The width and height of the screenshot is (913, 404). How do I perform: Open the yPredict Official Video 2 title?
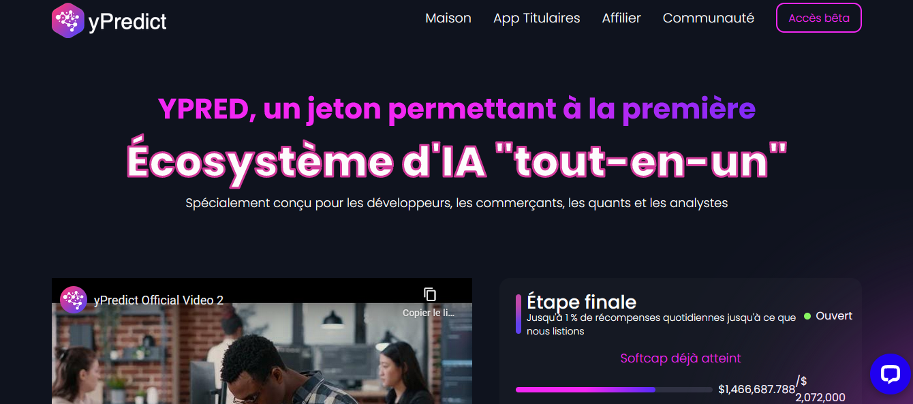click(x=159, y=300)
